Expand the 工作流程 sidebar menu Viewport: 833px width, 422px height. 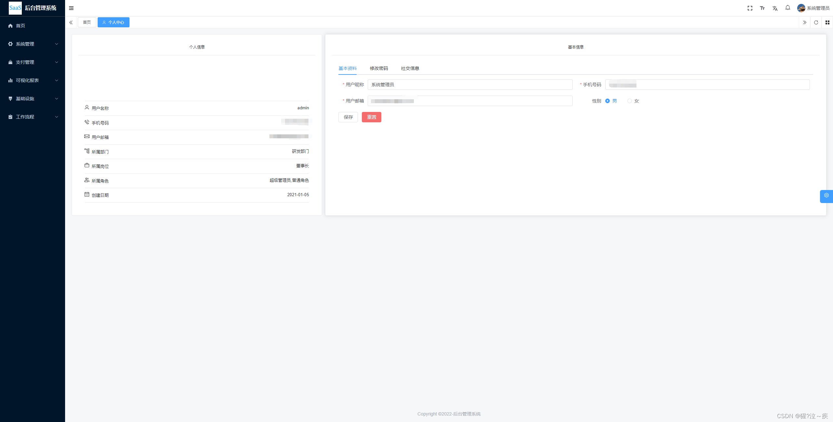point(33,117)
